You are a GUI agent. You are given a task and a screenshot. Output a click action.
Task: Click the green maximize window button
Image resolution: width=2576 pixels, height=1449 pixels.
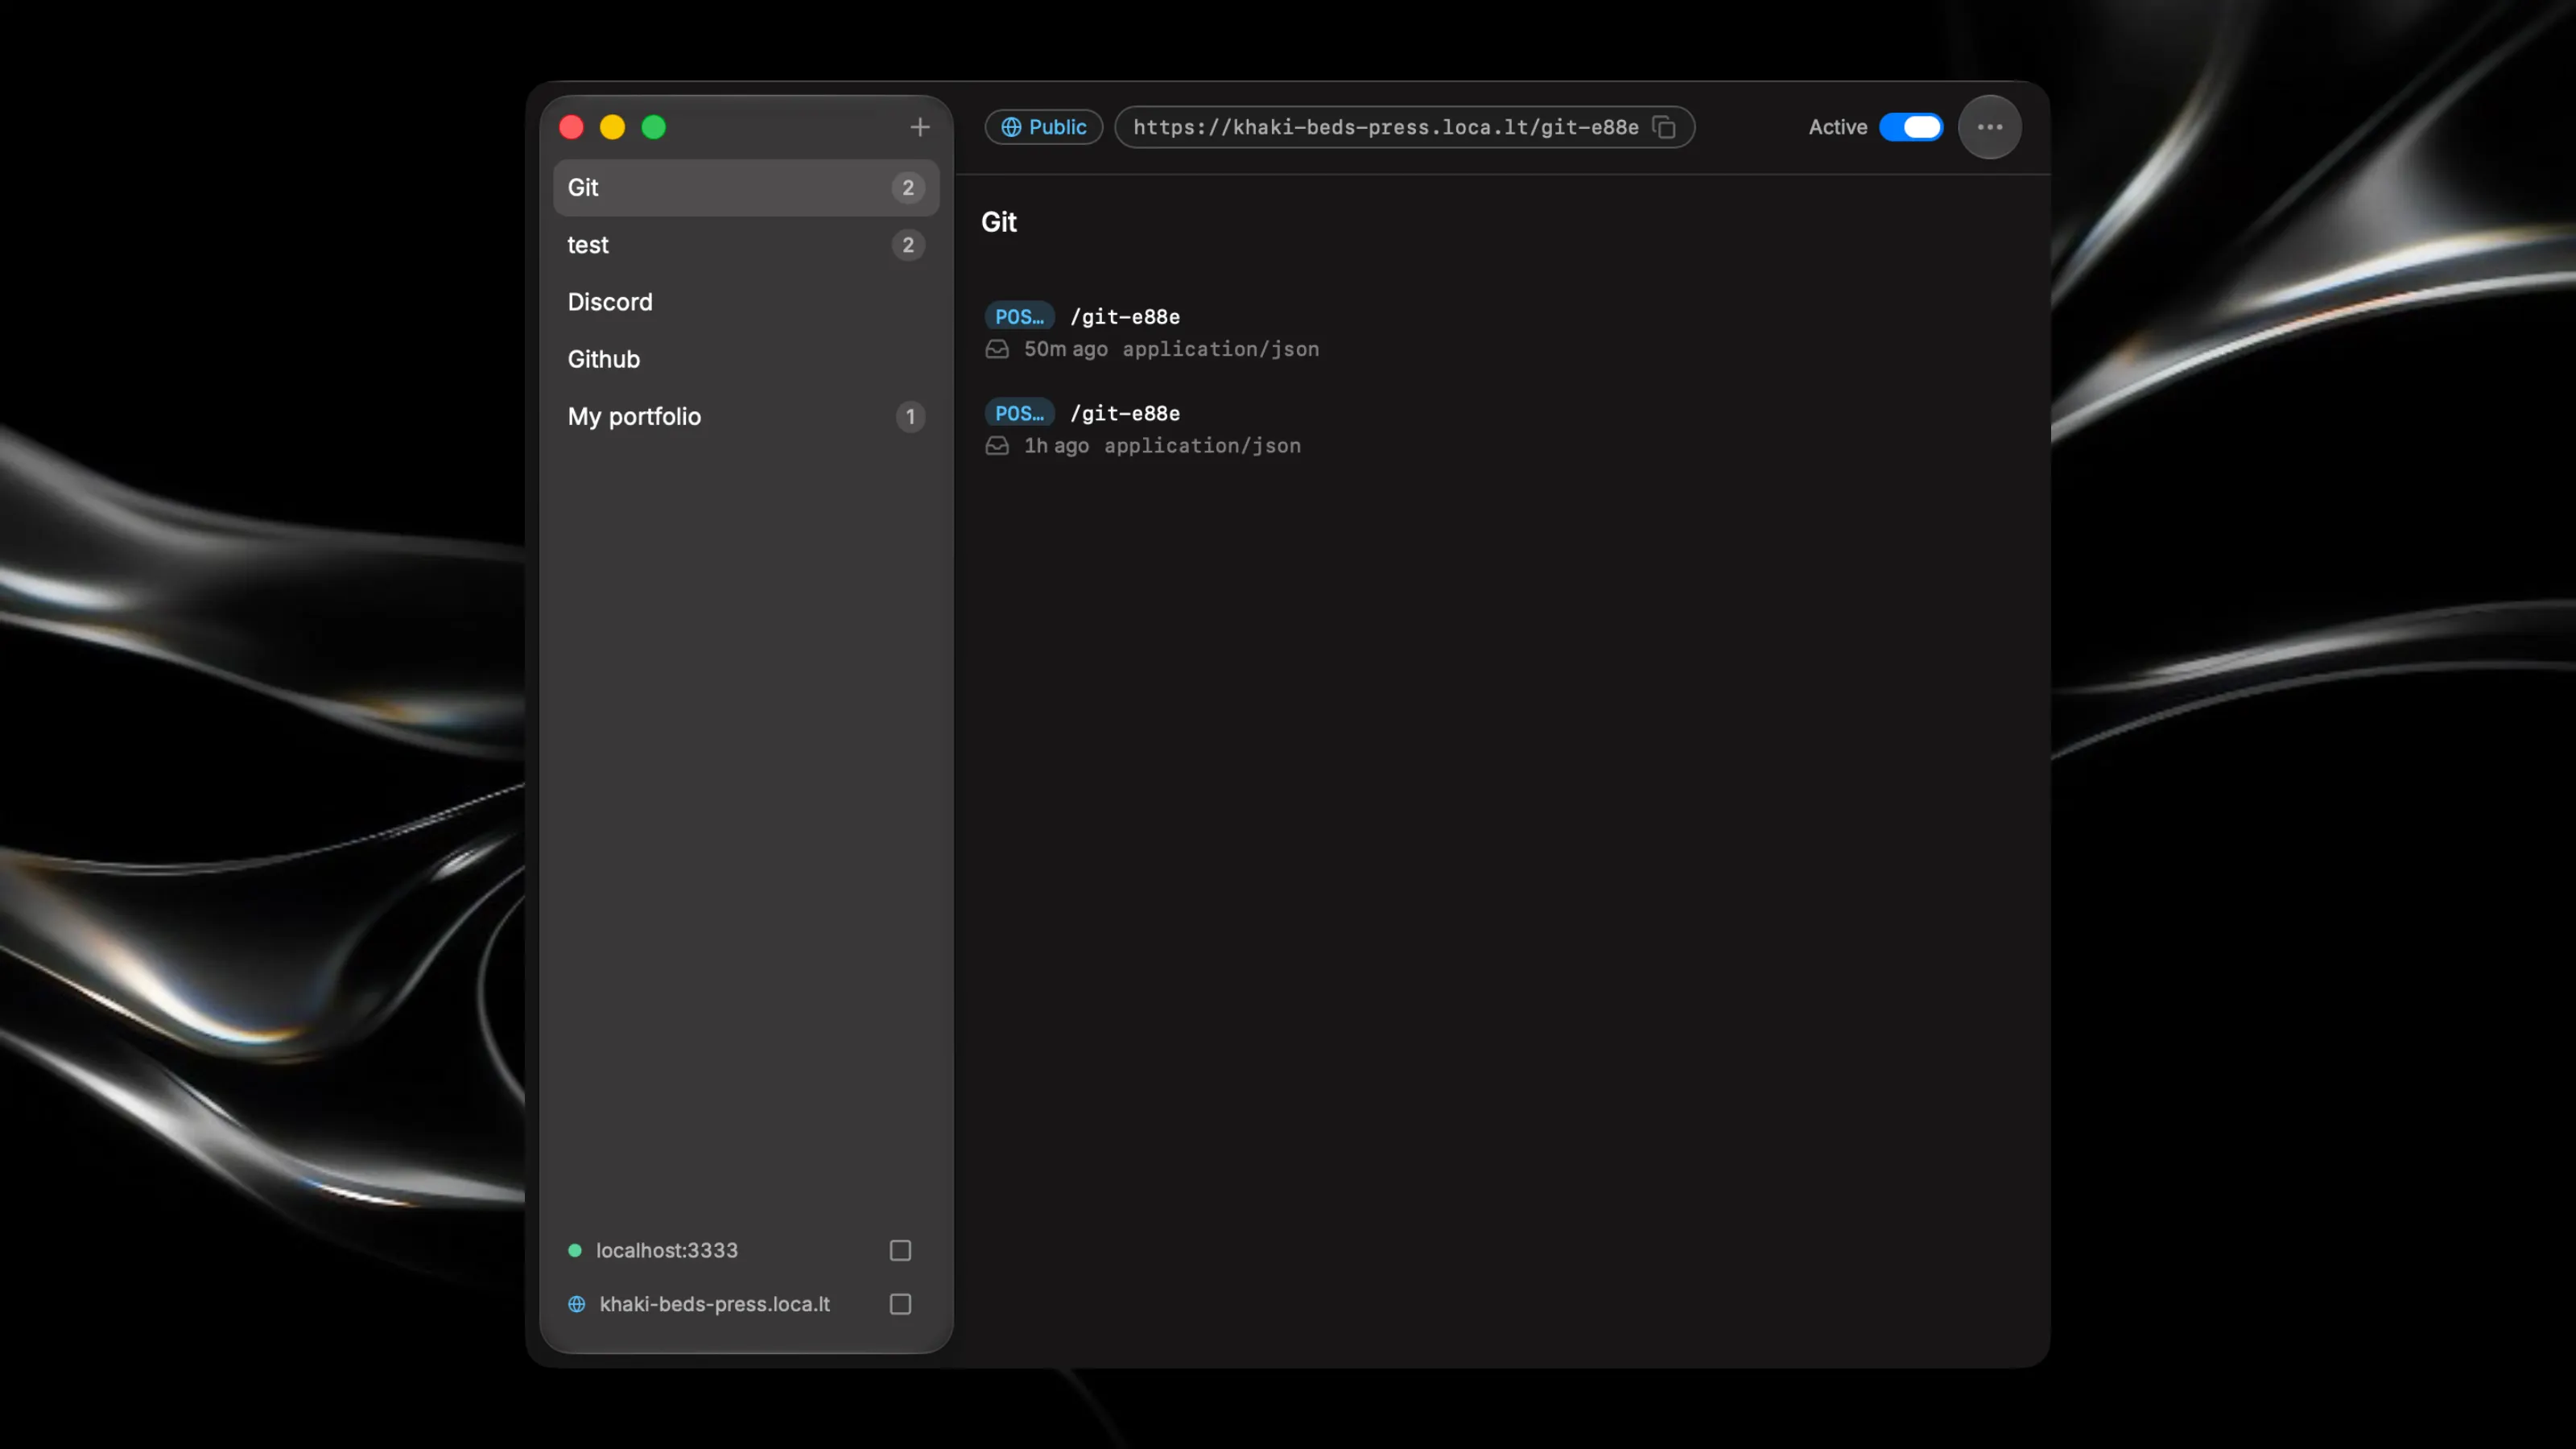(654, 127)
